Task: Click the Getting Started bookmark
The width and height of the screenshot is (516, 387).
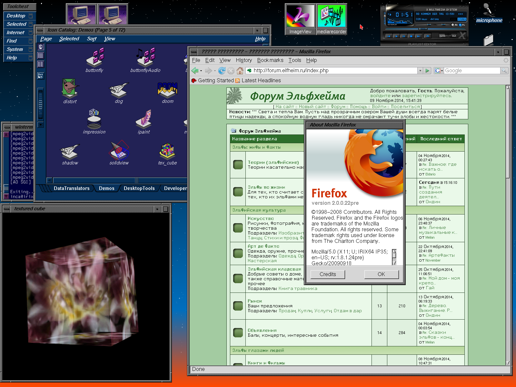Action: (x=213, y=81)
